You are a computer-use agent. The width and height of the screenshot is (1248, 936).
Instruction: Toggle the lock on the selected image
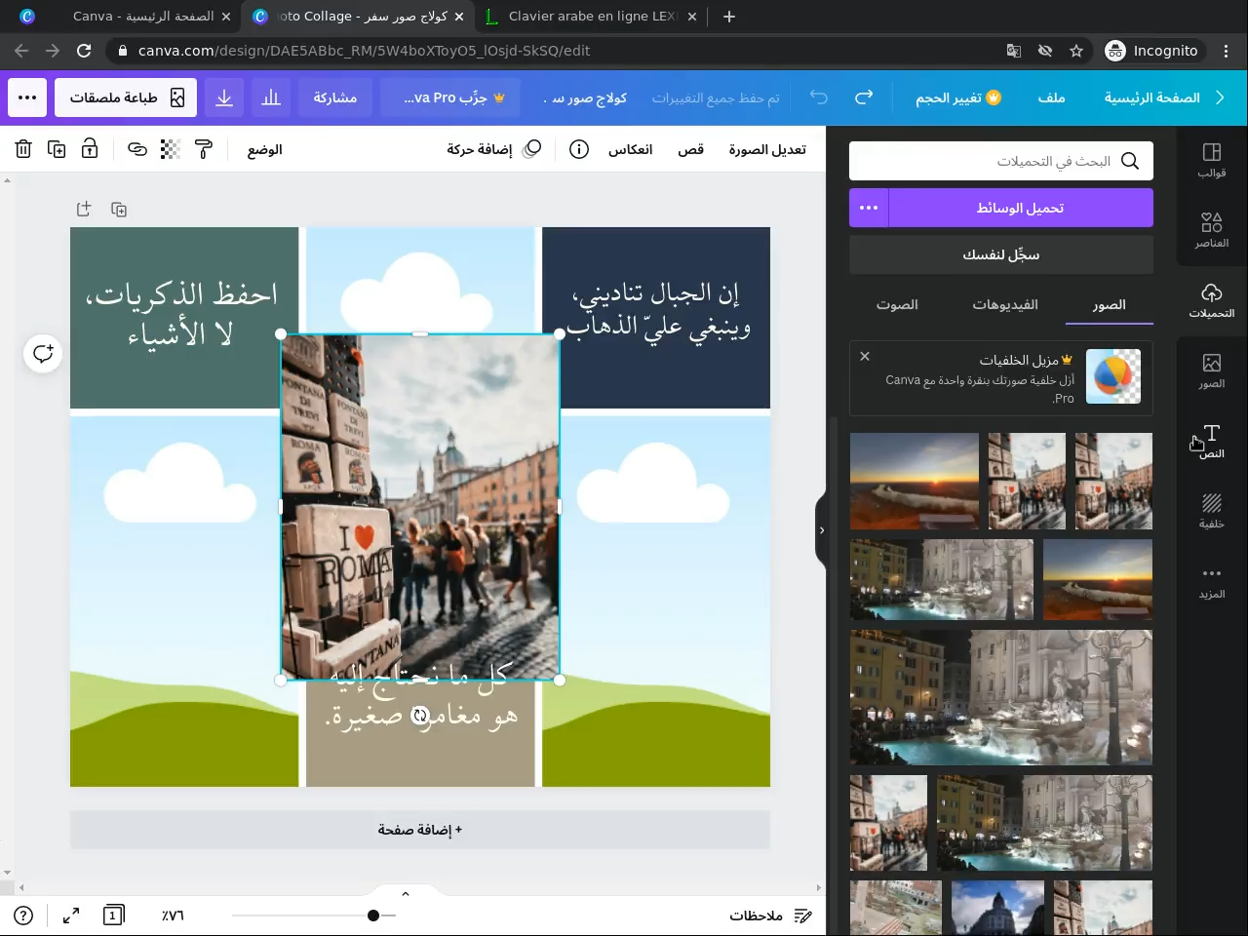coord(90,149)
